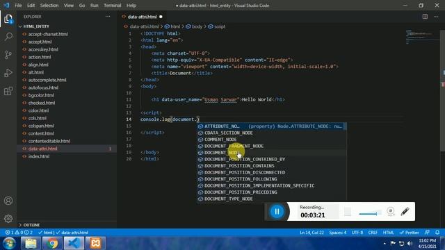Select the pencil annotation tool in recorder
The height and width of the screenshot is (250, 445).
click(405, 211)
